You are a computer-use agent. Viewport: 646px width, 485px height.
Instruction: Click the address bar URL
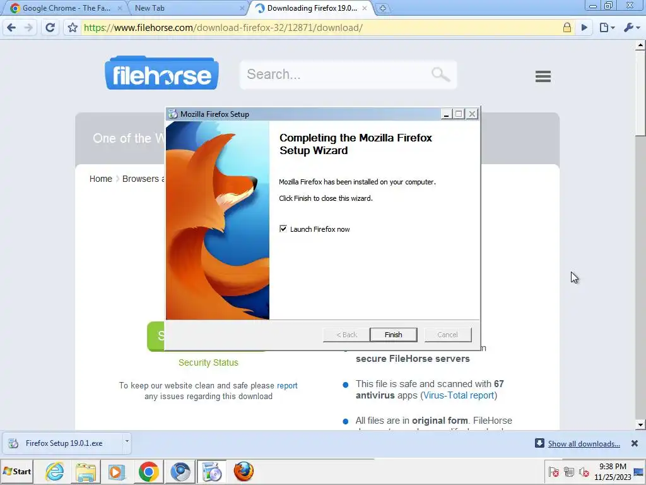(x=223, y=28)
